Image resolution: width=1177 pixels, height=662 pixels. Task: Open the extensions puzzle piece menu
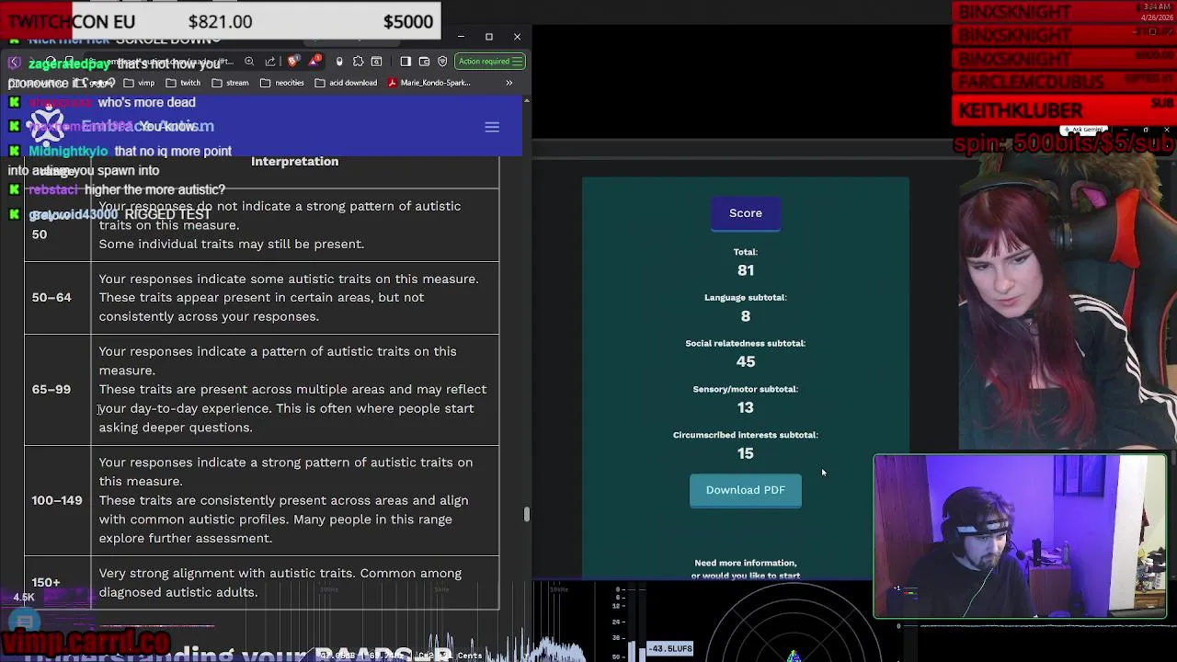tap(358, 62)
